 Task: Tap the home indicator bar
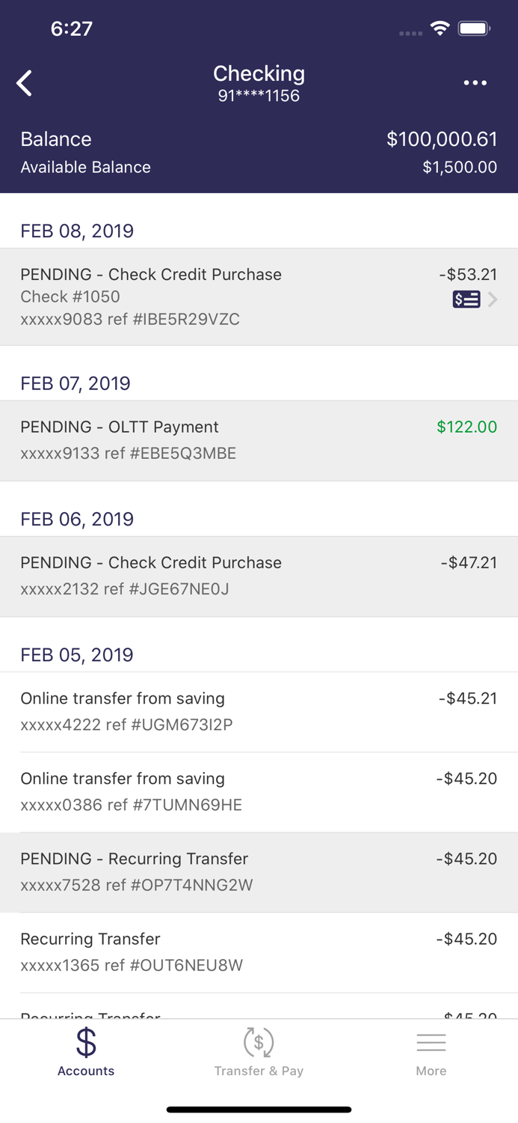click(x=259, y=1109)
